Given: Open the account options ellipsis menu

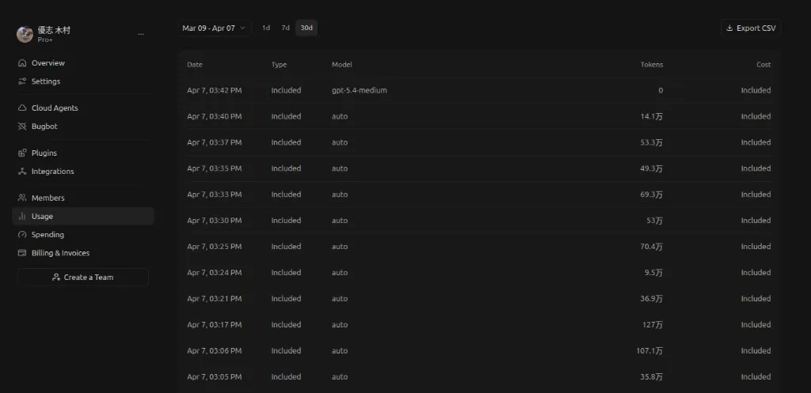Looking at the screenshot, I should coord(141,34).
